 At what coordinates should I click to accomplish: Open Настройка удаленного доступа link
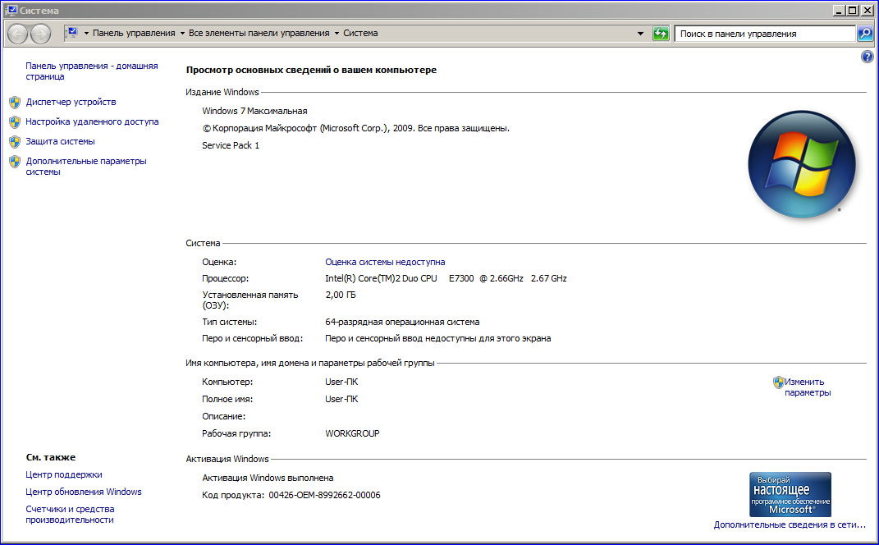pos(92,121)
